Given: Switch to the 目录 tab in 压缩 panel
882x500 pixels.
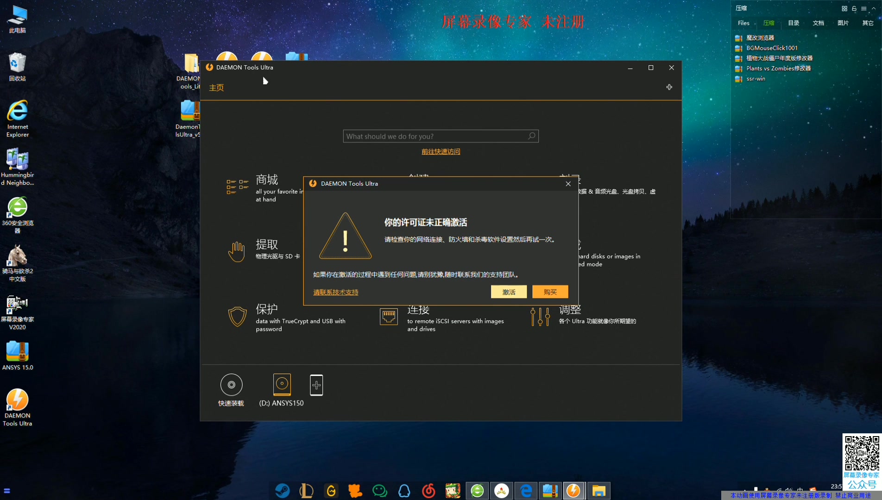Looking at the screenshot, I should [x=794, y=23].
